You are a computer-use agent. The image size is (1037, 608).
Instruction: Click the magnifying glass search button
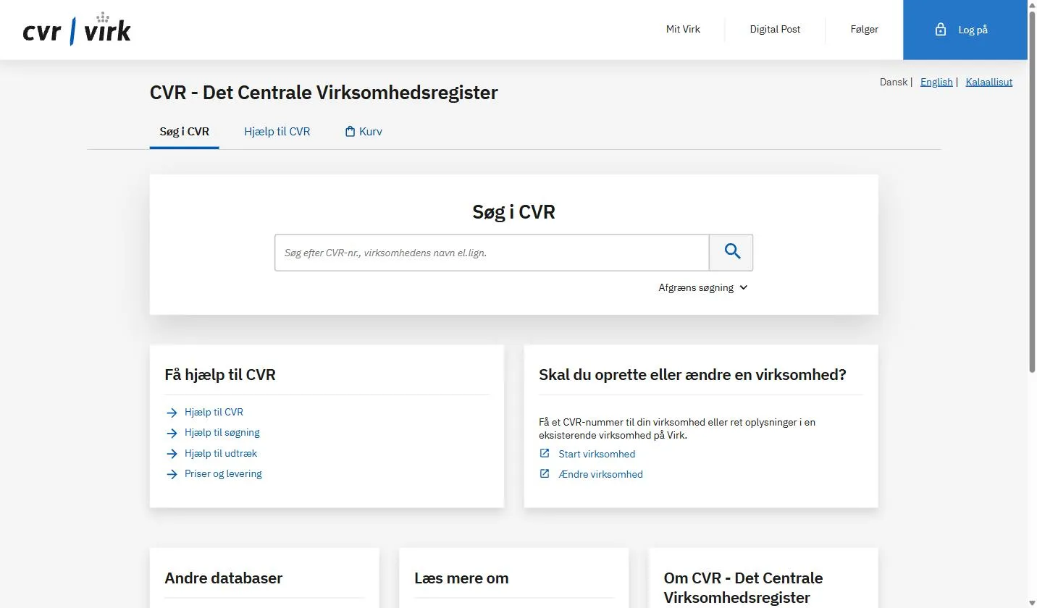pos(731,253)
